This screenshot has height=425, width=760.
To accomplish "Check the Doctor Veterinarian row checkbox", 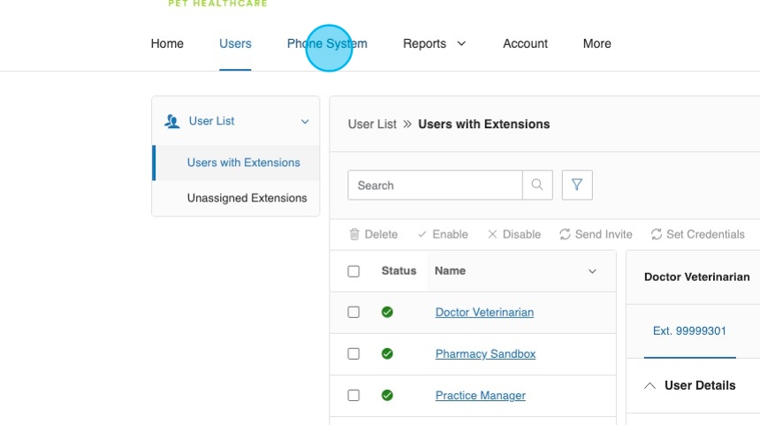I will pyautogui.click(x=353, y=312).
